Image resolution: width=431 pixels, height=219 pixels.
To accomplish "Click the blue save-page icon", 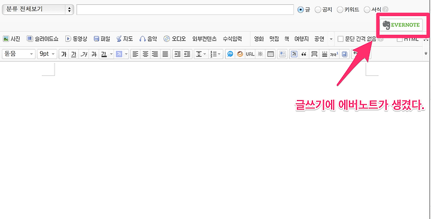I will point(344,54).
